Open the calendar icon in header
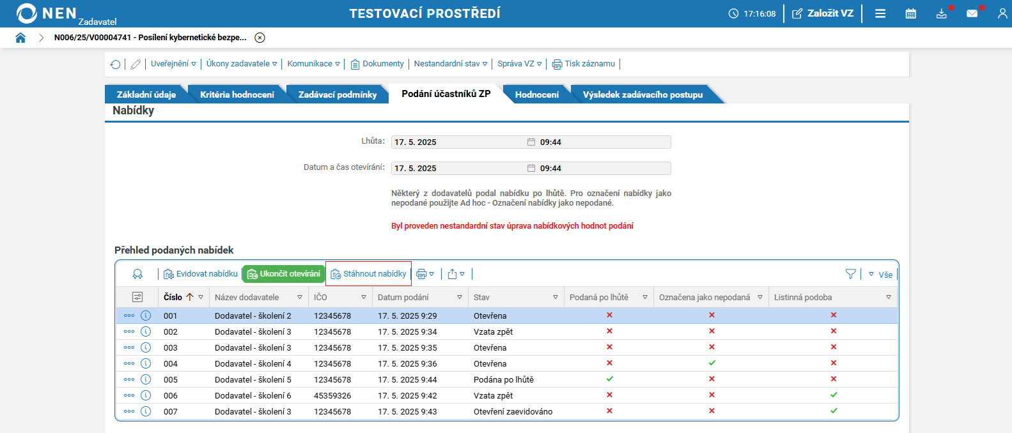 [911, 13]
